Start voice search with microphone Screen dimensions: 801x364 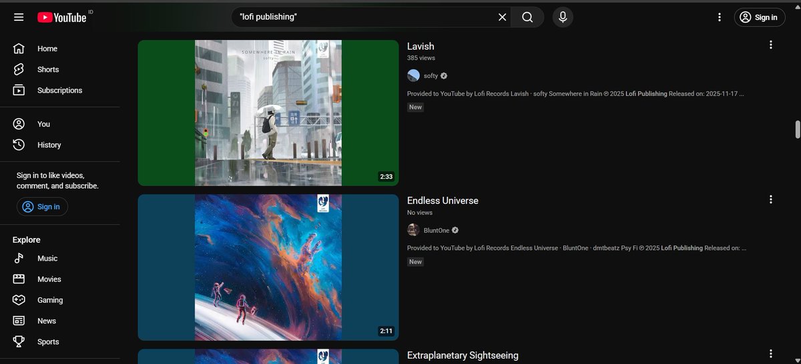[x=563, y=17]
